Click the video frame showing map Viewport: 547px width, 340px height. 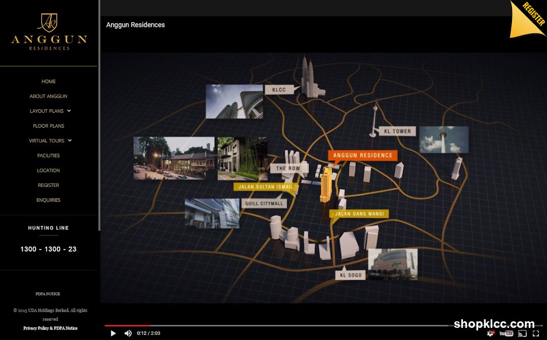(x=323, y=177)
